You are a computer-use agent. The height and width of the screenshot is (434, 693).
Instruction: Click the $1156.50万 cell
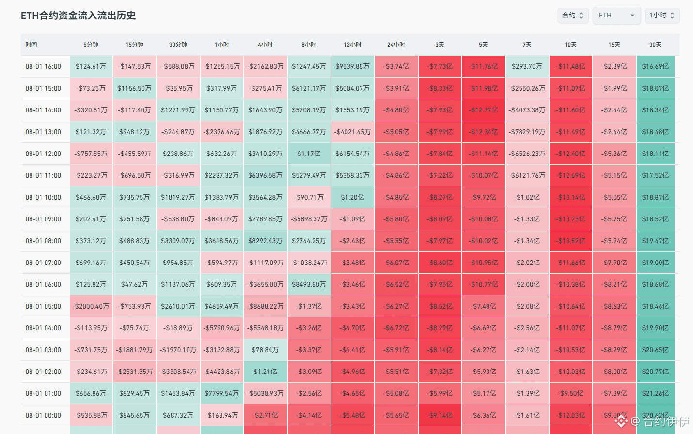click(x=135, y=88)
